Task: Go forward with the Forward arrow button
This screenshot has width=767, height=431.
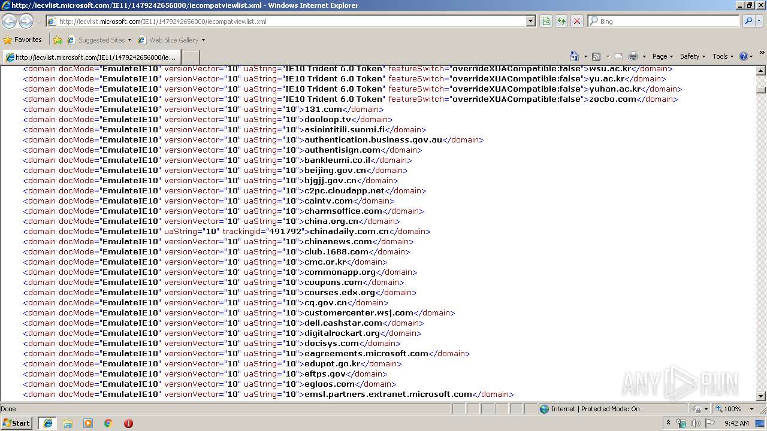Action: (26, 22)
